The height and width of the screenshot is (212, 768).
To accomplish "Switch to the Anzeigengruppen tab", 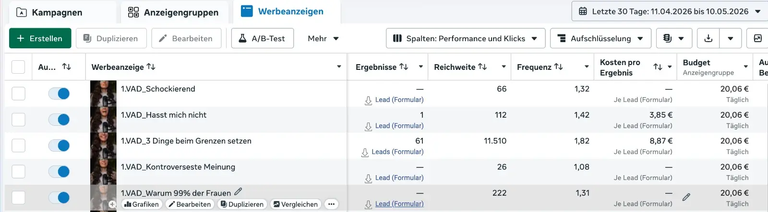I will (173, 12).
